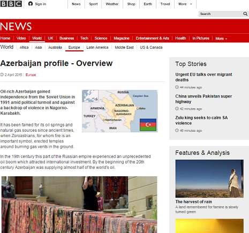Click the 44 minutes ago timestamp
The image size is (249, 233).
click(191, 87)
